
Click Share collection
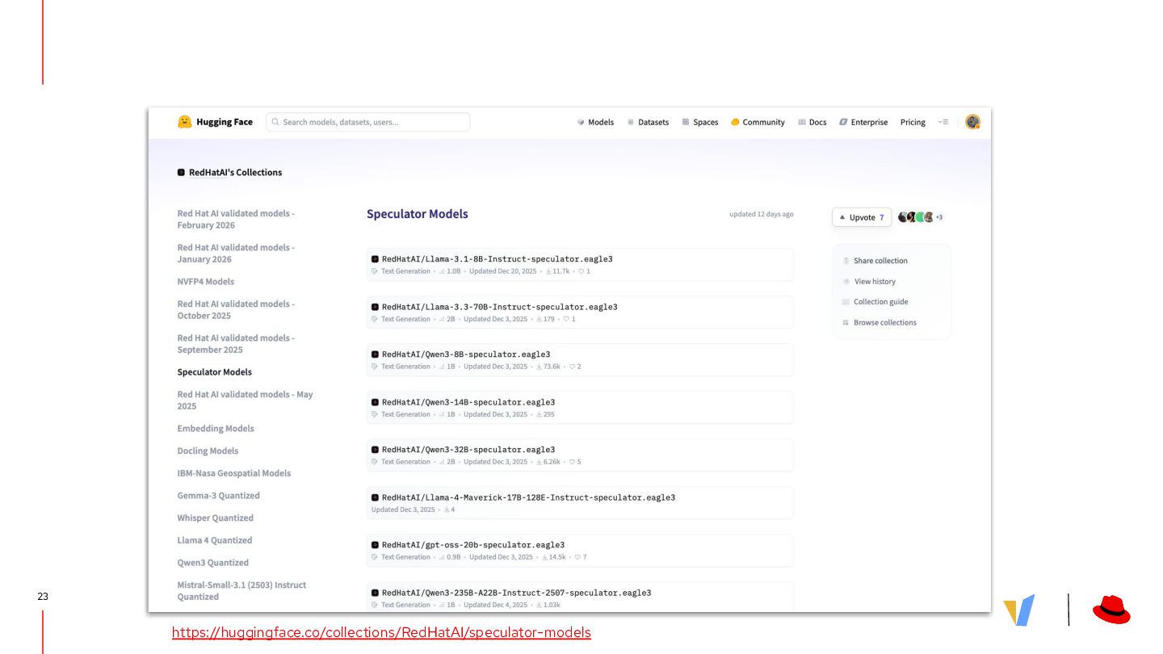[880, 261]
